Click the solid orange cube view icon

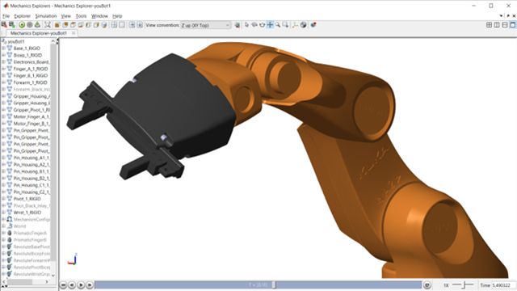[57, 25]
